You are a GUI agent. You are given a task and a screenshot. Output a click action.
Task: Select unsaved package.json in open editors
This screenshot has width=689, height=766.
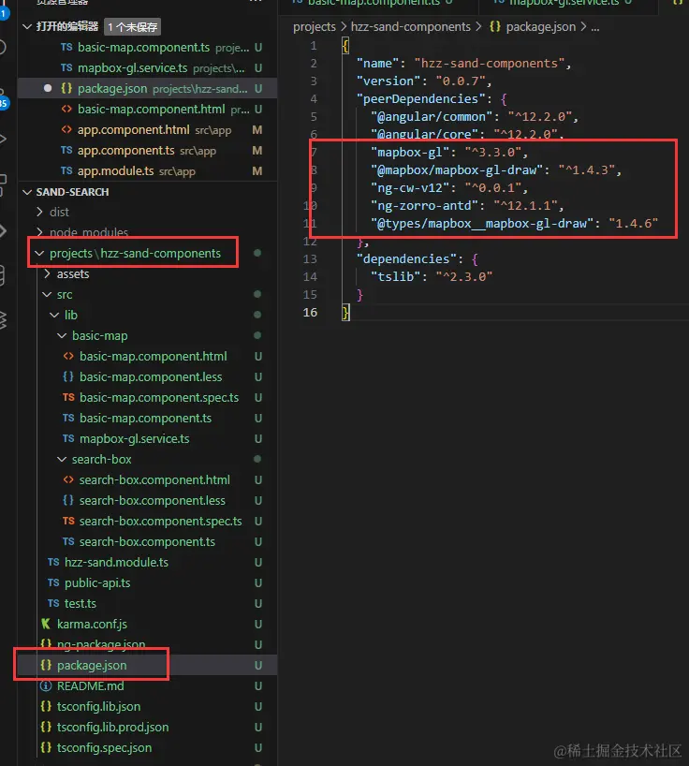[147, 88]
